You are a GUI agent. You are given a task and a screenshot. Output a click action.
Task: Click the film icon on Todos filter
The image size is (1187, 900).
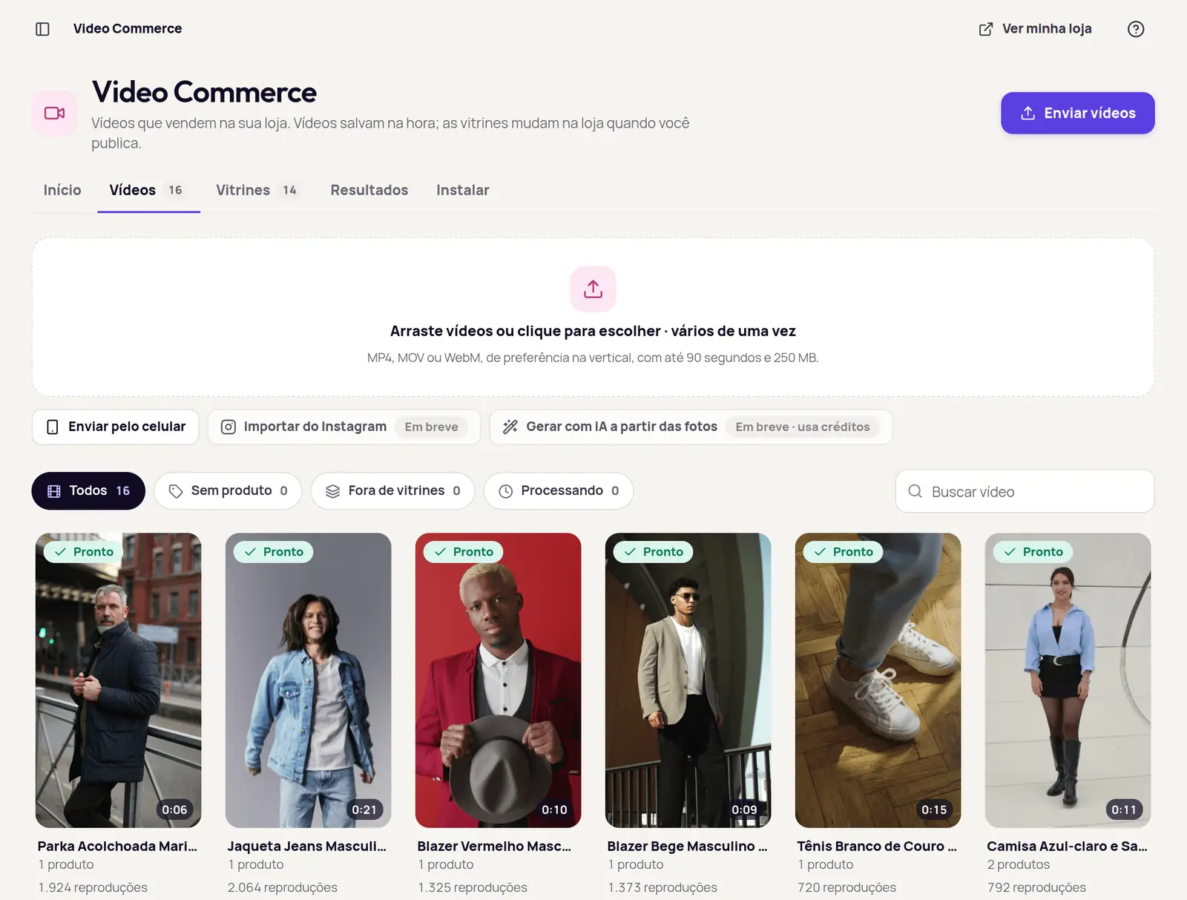(x=54, y=491)
